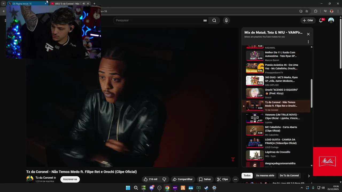
Task: Click Tz da Coronel channel avatar
Action: pos(30,179)
